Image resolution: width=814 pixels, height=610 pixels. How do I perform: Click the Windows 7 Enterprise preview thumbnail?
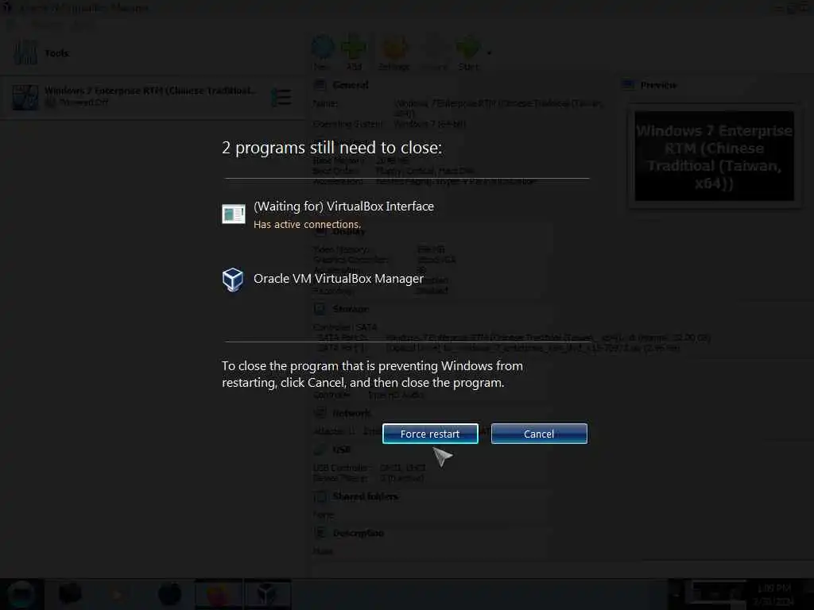click(714, 156)
